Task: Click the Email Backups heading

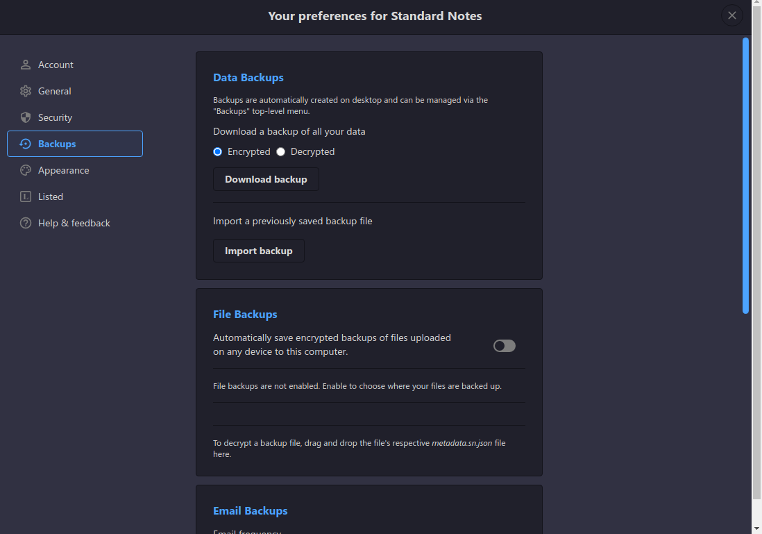Action: click(x=251, y=511)
